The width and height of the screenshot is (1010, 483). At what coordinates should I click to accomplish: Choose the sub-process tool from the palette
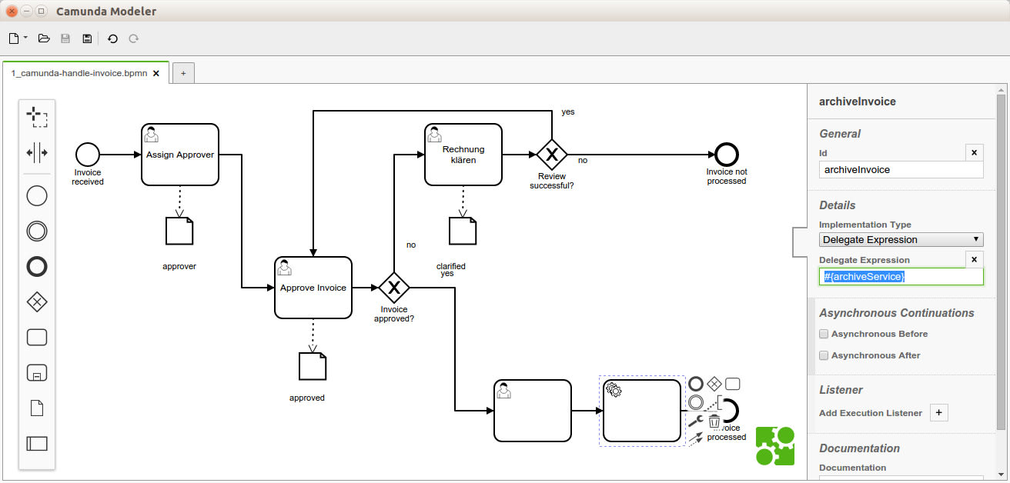tap(37, 372)
